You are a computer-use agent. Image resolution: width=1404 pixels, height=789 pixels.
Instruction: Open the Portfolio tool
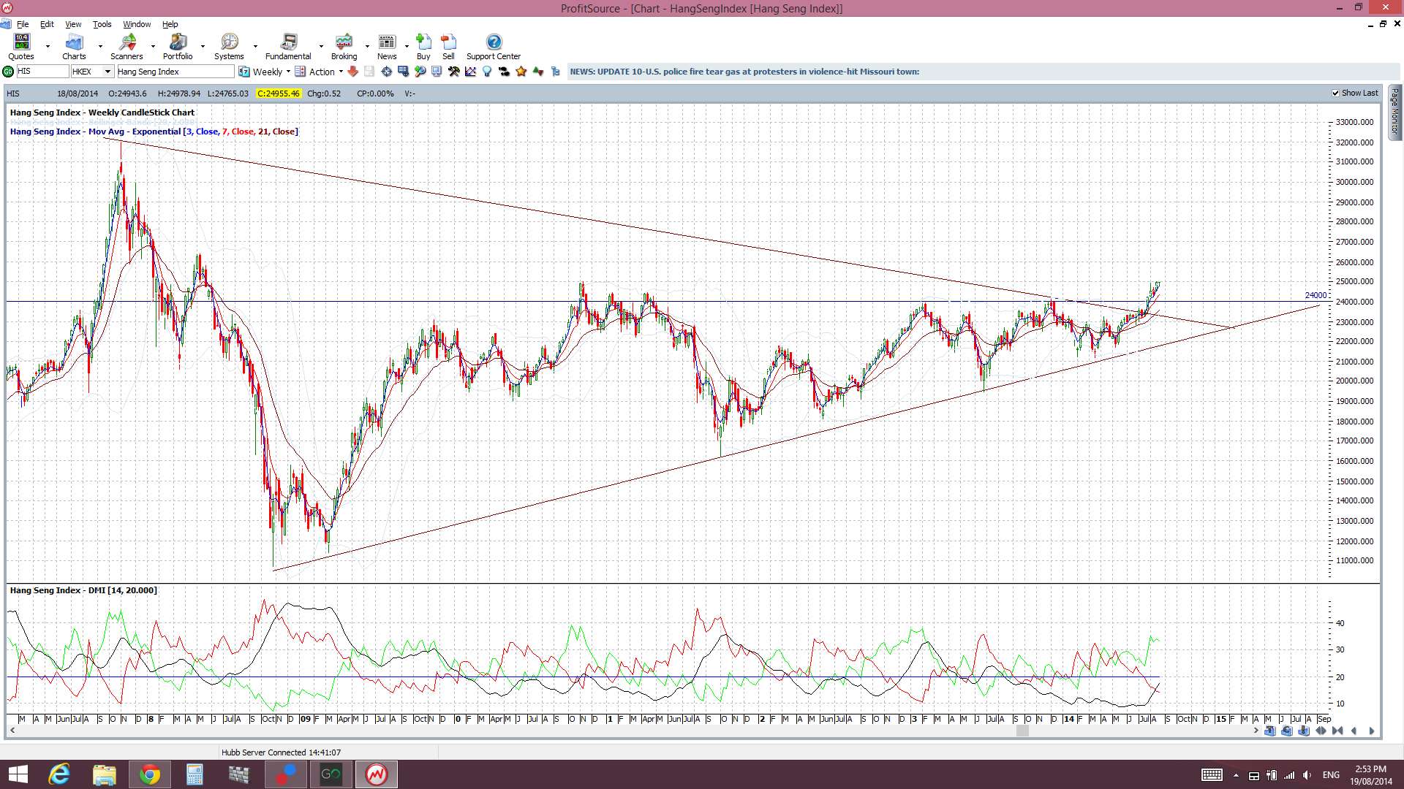coord(178,47)
